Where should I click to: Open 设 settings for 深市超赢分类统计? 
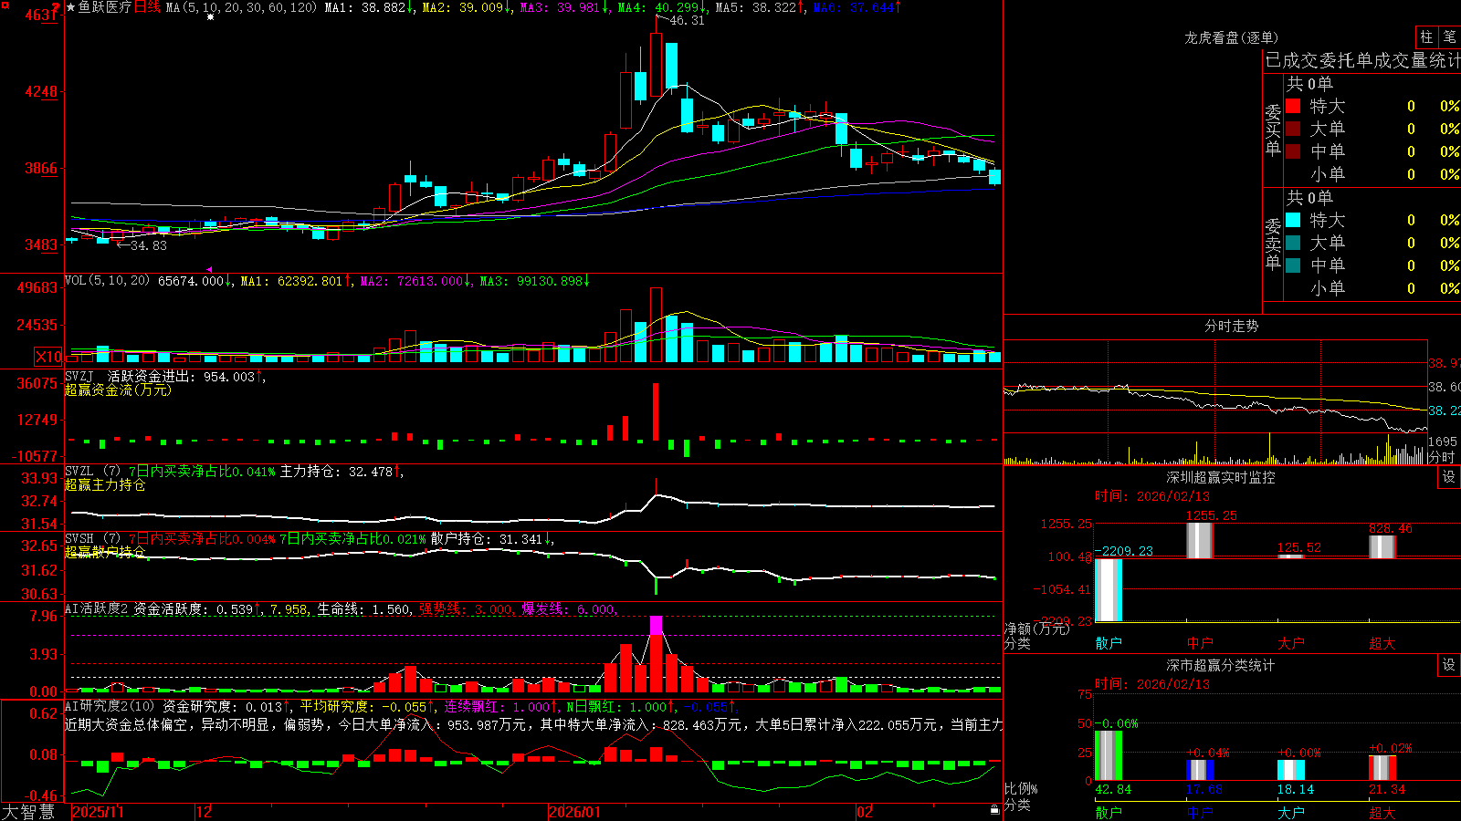coord(1449,665)
